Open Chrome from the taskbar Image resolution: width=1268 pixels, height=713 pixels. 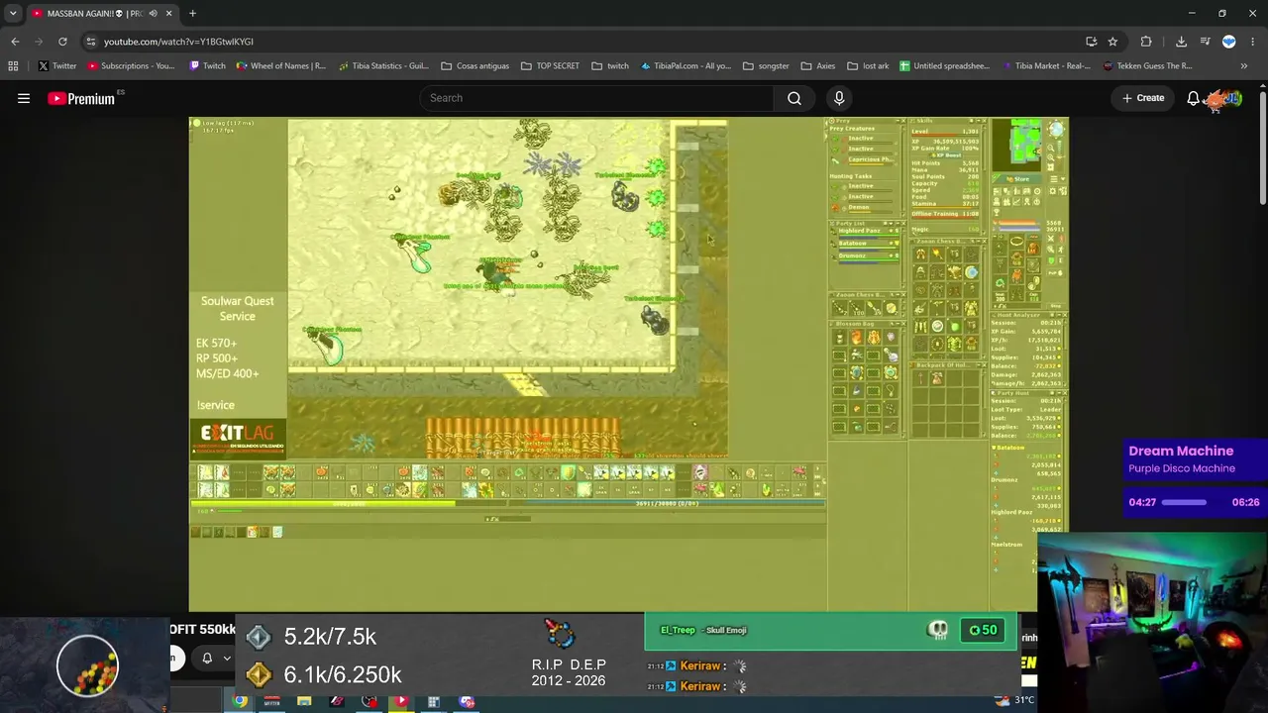click(x=241, y=701)
